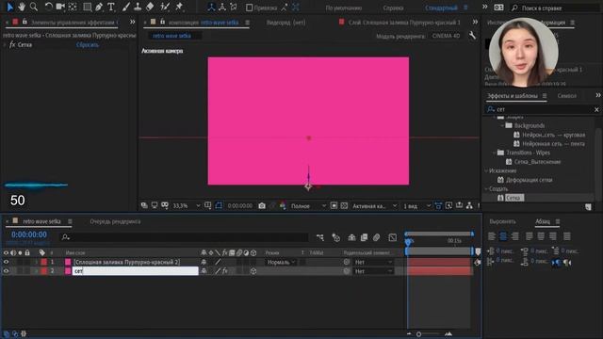Collapse the Искажение effects category
Screen dimensions: 603x339
(x=486, y=170)
